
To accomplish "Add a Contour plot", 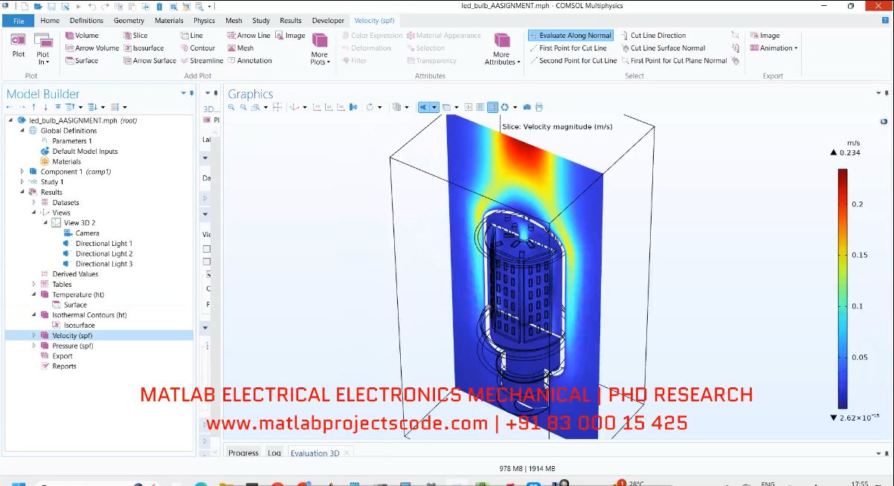I will (197, 48).
